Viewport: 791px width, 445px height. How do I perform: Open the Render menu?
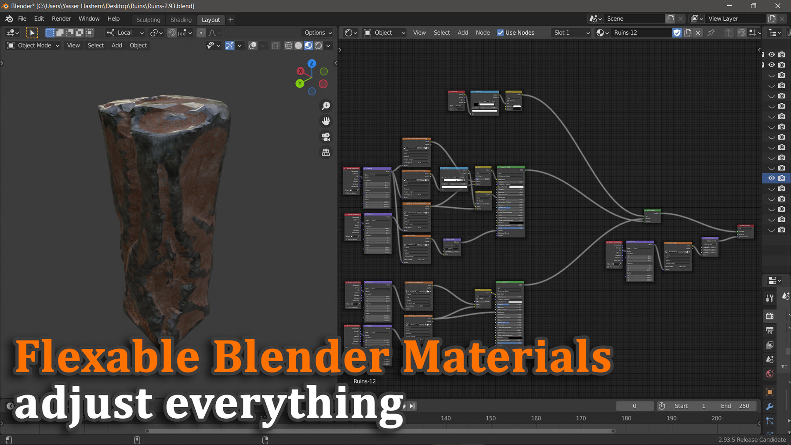(x=62, y=18)
